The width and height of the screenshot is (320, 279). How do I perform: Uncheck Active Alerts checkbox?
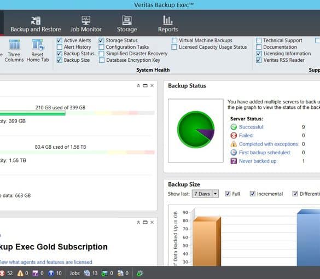60,40
